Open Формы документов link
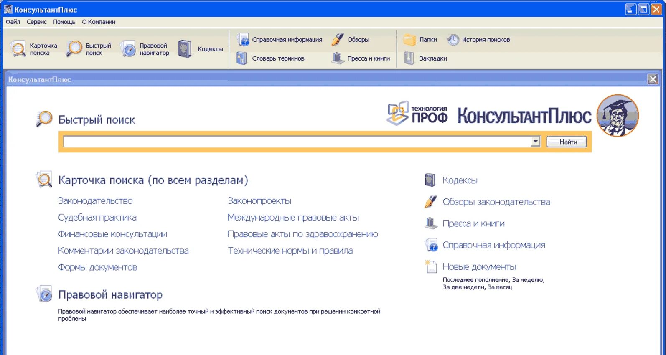666x355 pixels. (x=97, y=267)
